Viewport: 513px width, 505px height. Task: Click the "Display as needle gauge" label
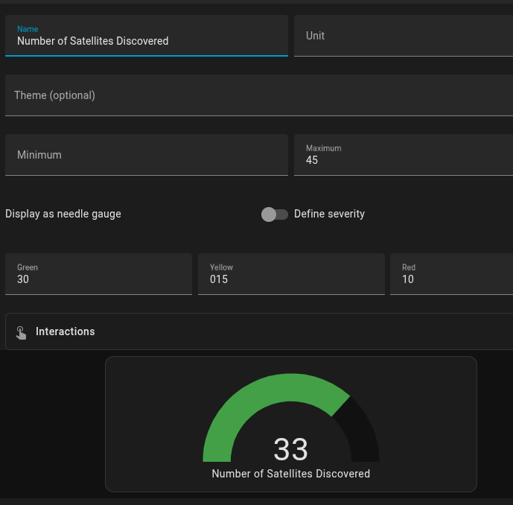click(x=63, y=214)
